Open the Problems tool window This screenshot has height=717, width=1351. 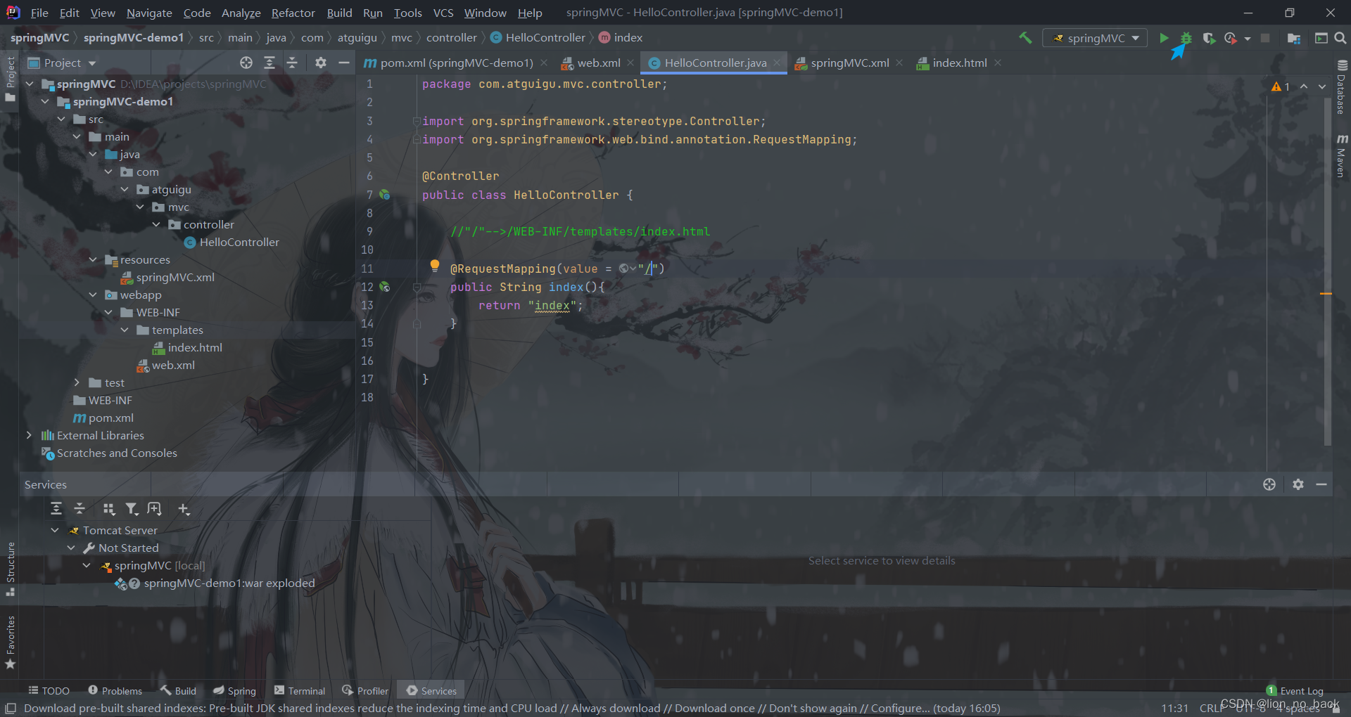[115, 691]
